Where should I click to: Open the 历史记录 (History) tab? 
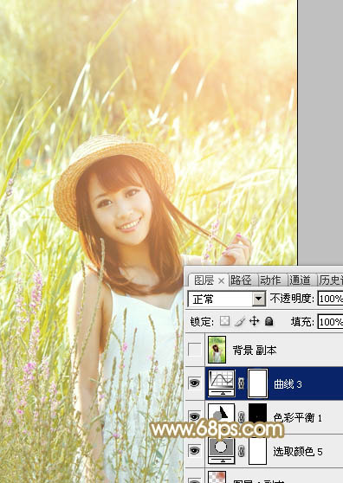[331, 280]
